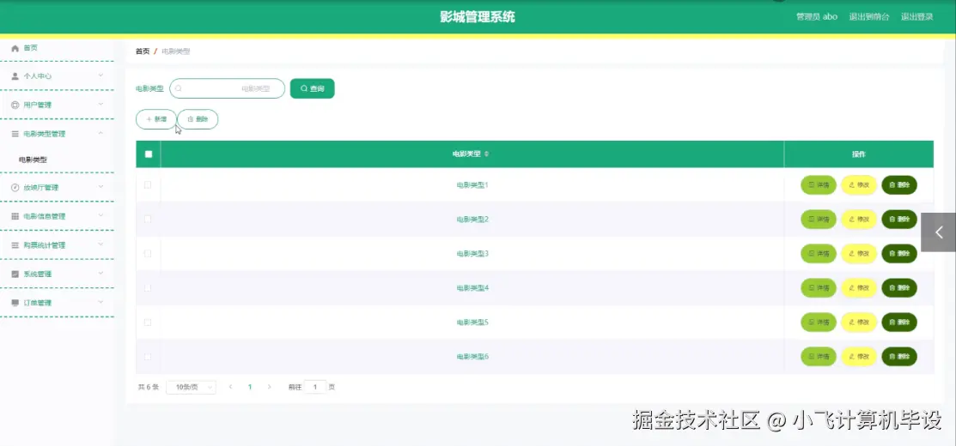This screenshot has width=956, height=446.
Task: Open 详情 for 电影类型1
Action: 819,185
